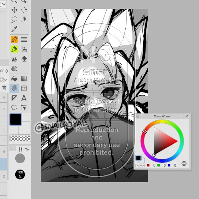Click the gray brush size preview circle

[x=20, y=158]
